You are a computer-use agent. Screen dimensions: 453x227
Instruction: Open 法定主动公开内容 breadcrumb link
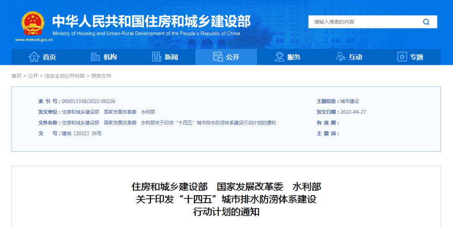pos(65,76)
